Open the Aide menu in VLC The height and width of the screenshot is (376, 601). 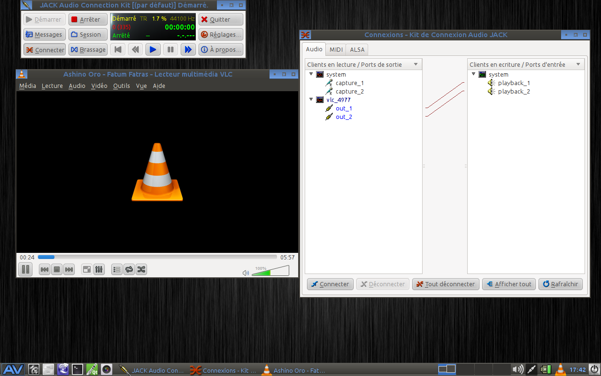coord(159,86)
